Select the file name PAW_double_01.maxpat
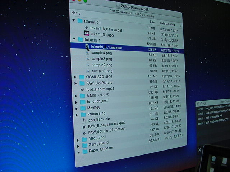The image size is (230, 172). point(107,130)
